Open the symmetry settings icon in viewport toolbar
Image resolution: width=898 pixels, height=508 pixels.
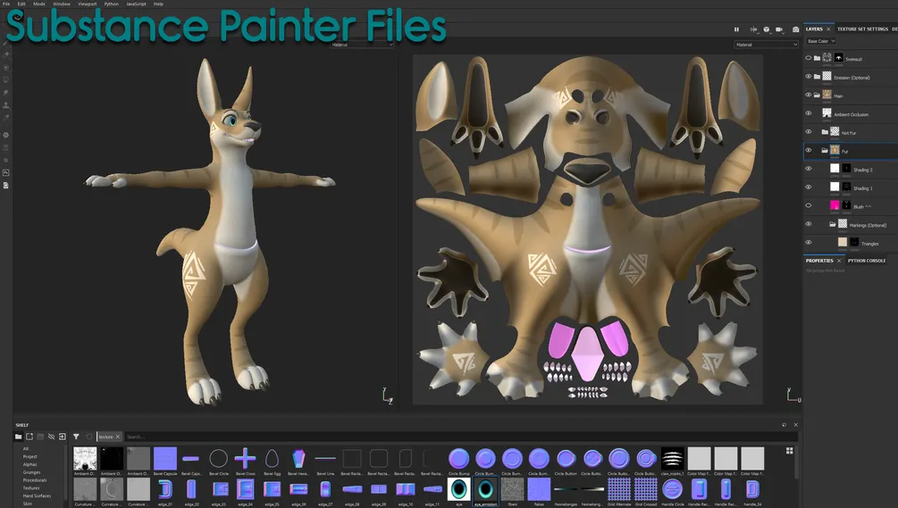pos(753,29)
